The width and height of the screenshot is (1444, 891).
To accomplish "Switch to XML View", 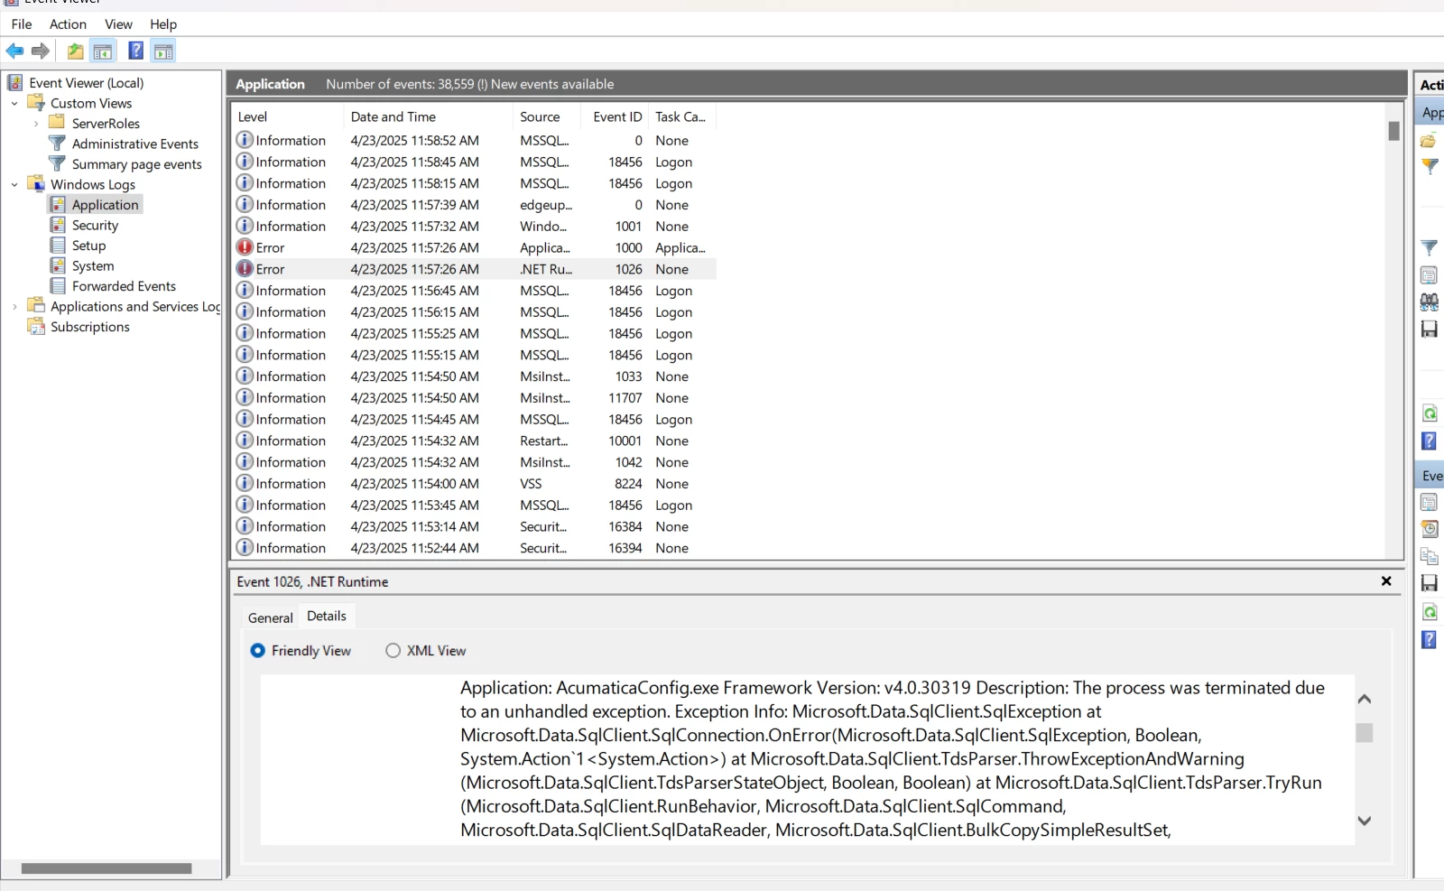I will 393,651.
